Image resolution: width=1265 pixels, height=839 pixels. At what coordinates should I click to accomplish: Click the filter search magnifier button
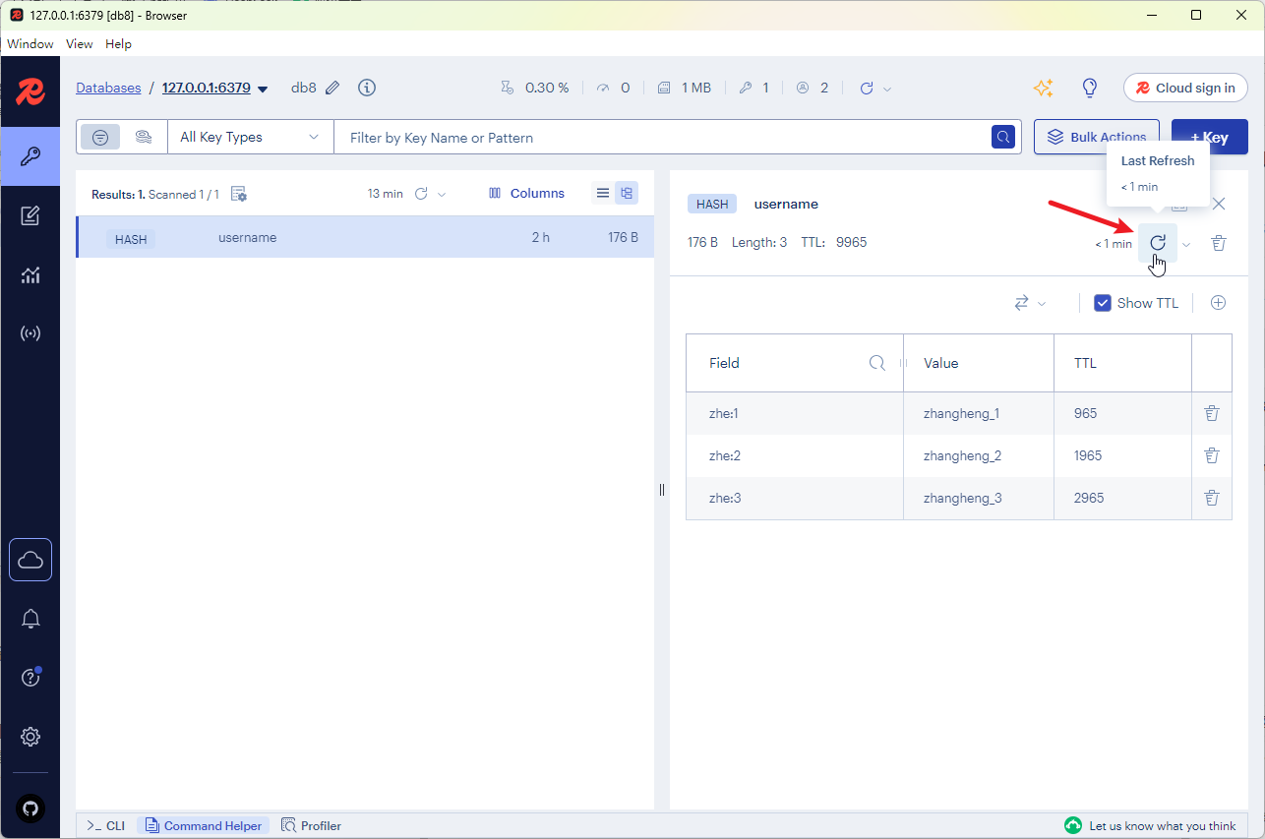[1002, 138]
